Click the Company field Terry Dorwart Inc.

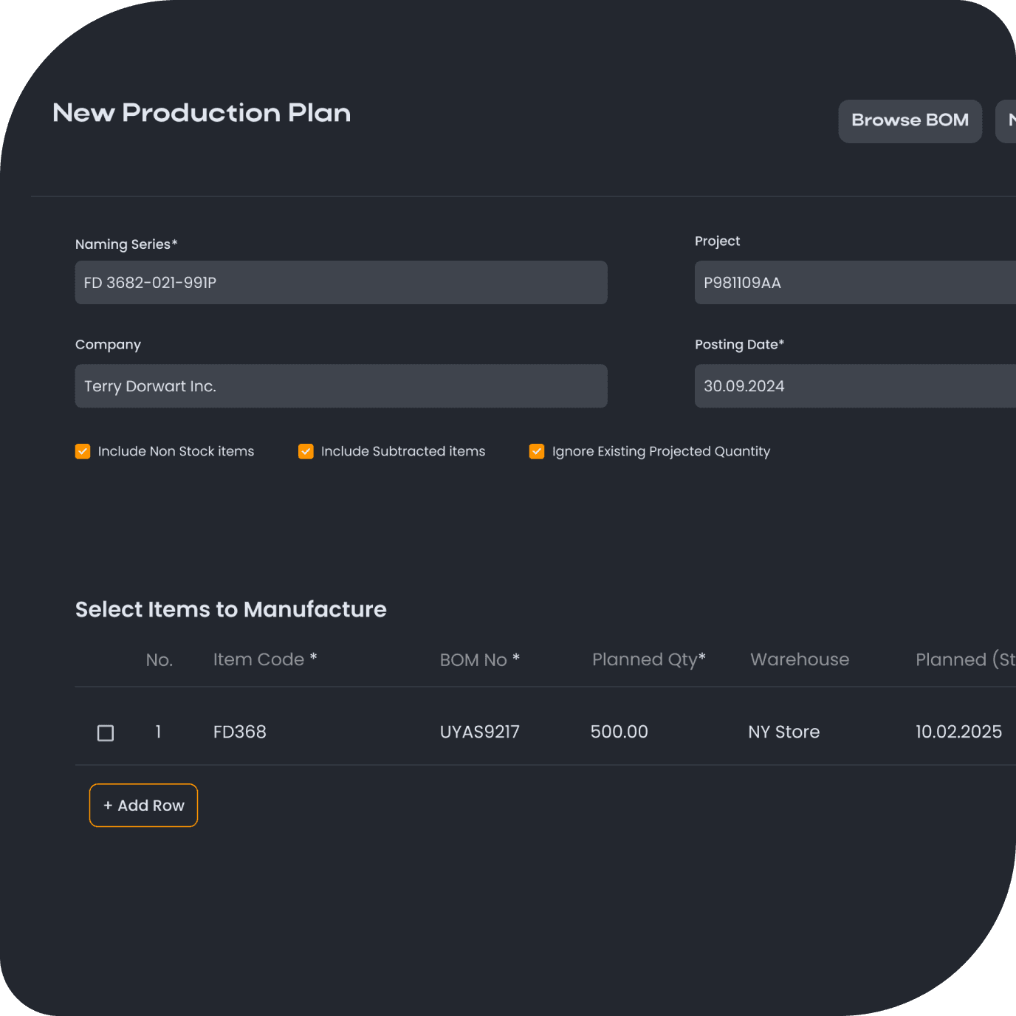pyautogui.click(x=341, y=385)
